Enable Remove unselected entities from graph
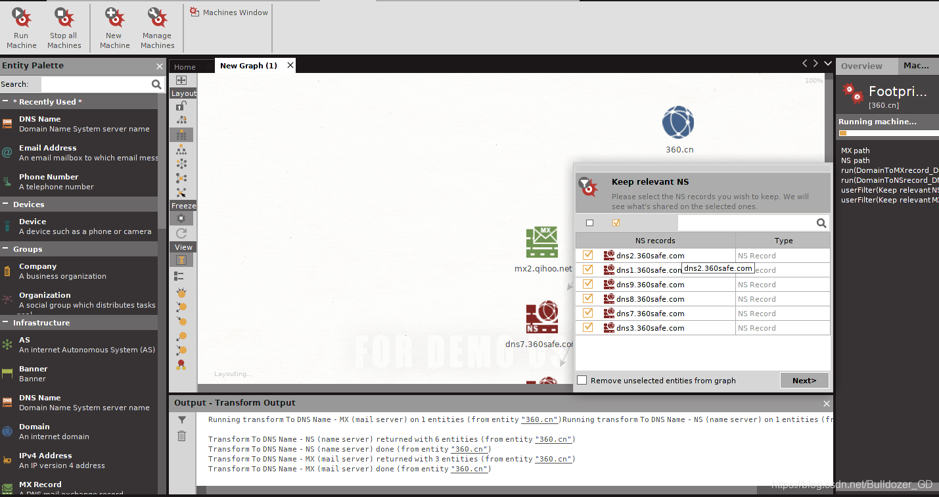Image resolution: width=939 pixels, height=497 pixels. click(x=582, y=380)
